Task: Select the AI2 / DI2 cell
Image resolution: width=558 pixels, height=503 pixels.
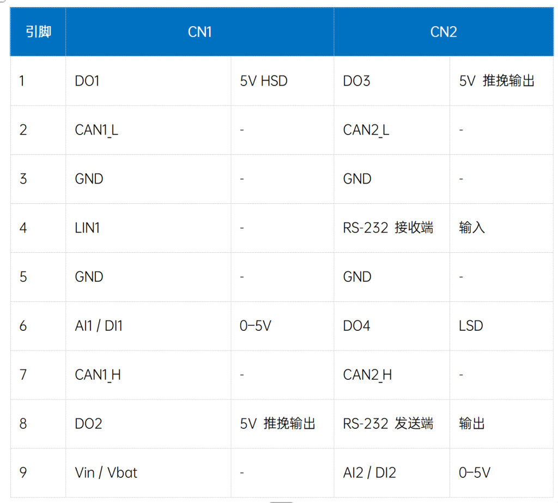Action: (368, 473)
